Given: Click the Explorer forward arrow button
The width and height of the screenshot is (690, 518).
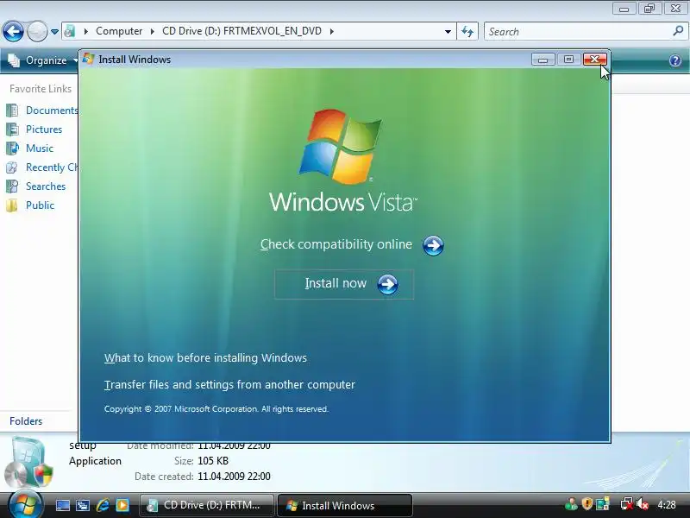Looking at the screenshot, I should 37,32.
